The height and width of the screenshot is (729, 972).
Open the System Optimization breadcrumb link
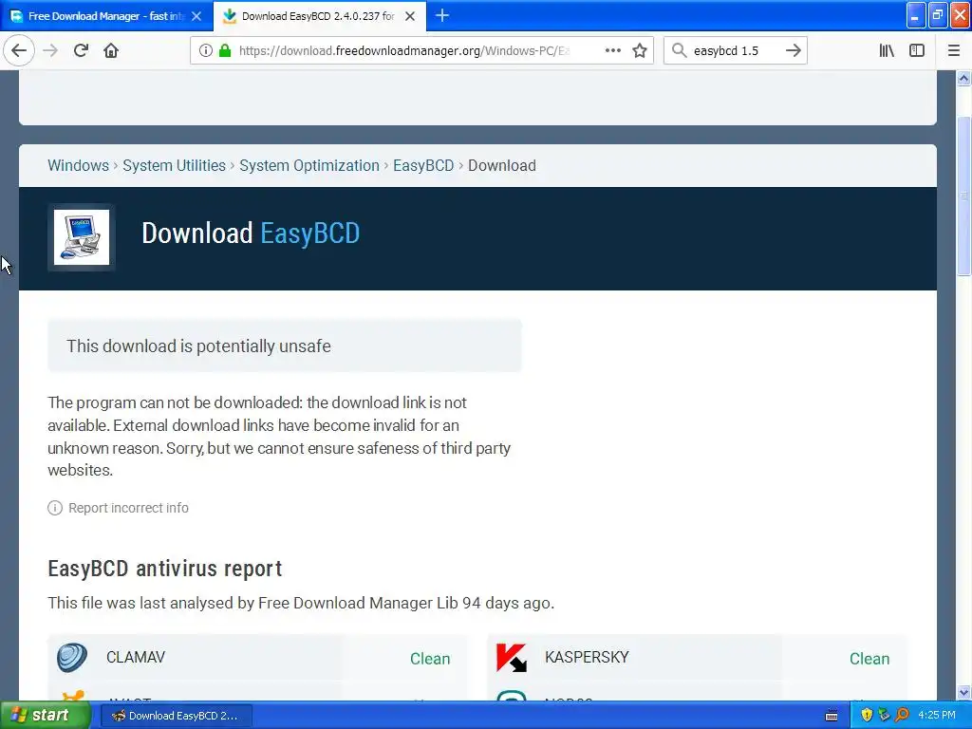tap(309, 165)
